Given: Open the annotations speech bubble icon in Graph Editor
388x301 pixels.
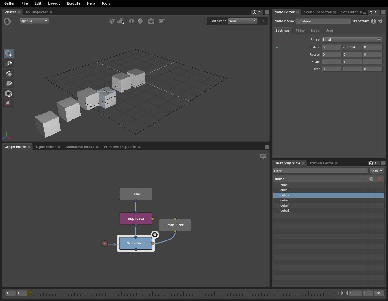Looking at the screenshot, I should pos(263,156).
